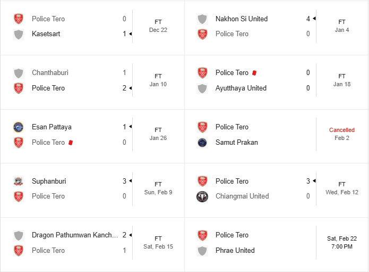Click the Chiangmai United club logo
369x272 pixels.
click(x=202, y=196)
